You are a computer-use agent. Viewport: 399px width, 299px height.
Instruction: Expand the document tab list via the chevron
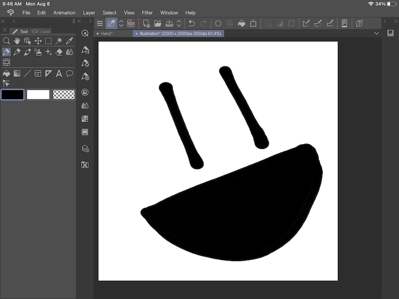point(377,33)
